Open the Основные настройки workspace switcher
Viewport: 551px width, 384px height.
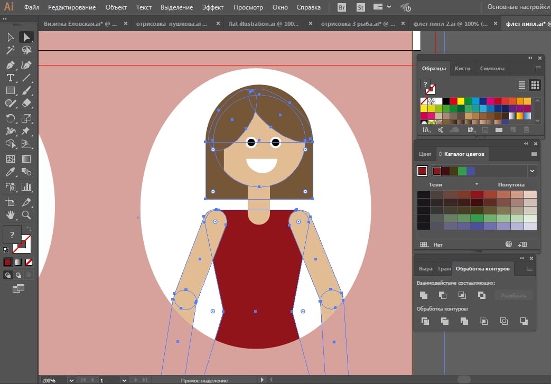coord(518,7)
